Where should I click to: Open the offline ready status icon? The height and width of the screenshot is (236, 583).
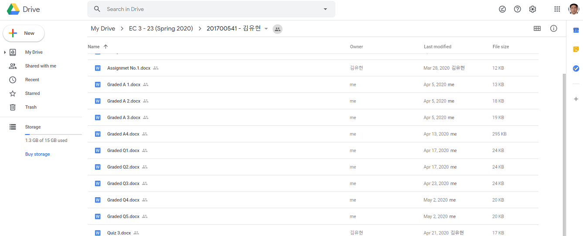pos(502,9)
